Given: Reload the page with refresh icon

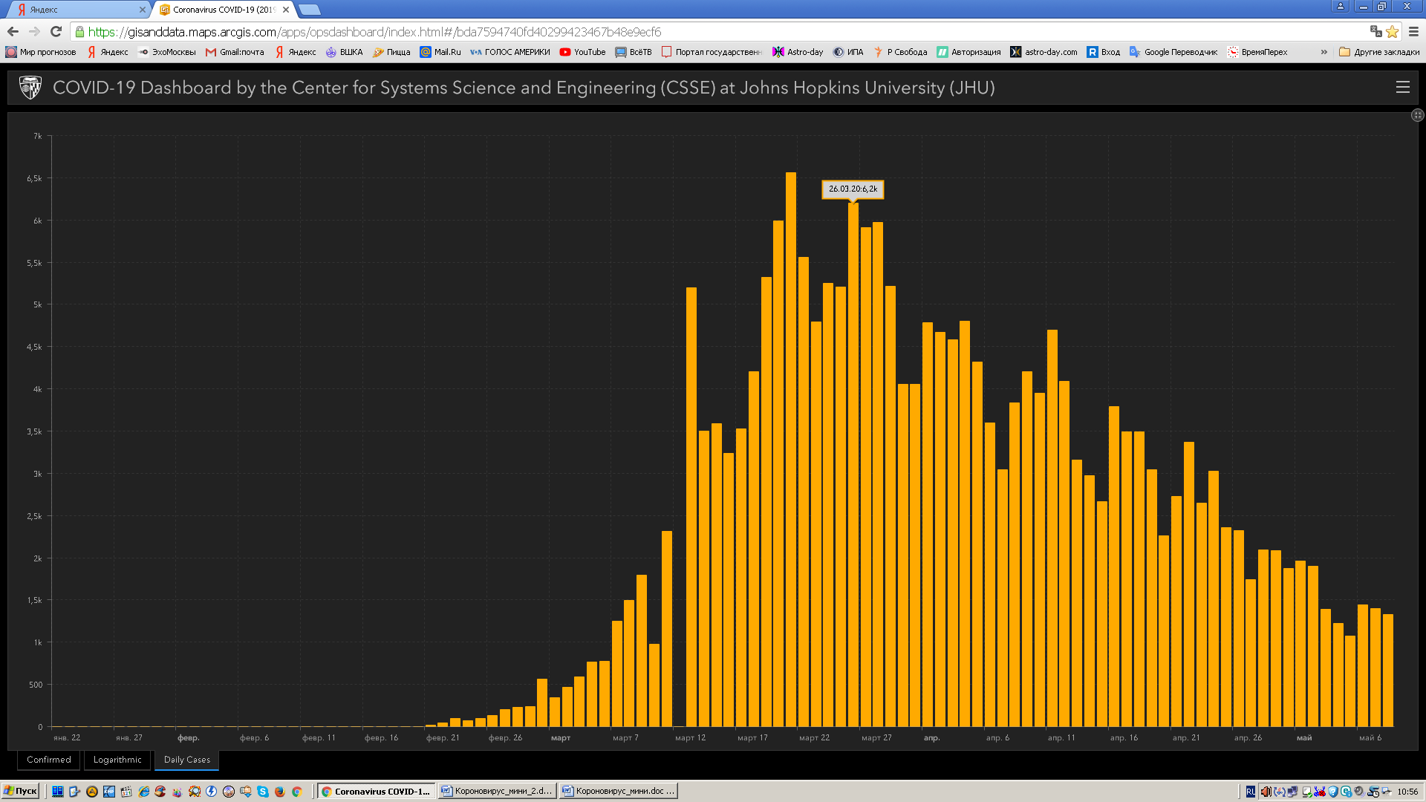Looking at the screenshot, I should (56, 31).
